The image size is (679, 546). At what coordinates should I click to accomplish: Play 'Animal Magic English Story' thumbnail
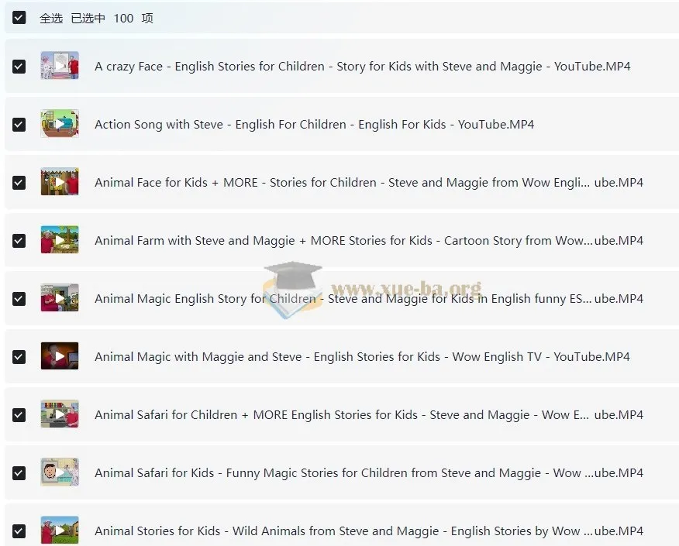[x=60, y=298]
